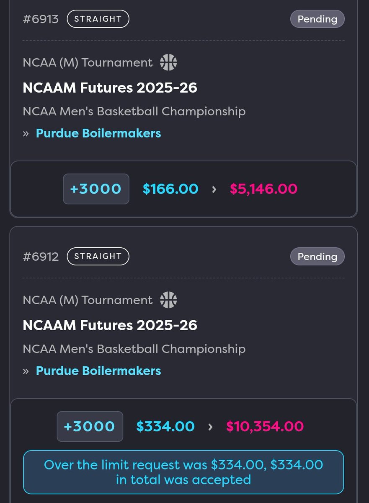Viewport: 369px width, 503px height.
Task: Click the over the limit request notice
Action: click(183, 472)
